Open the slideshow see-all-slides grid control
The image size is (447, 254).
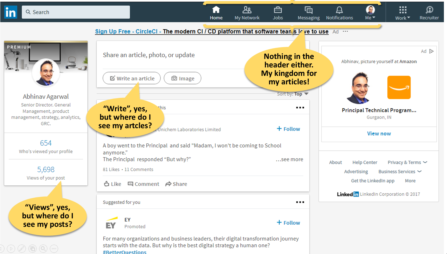[x=32, y=249]
